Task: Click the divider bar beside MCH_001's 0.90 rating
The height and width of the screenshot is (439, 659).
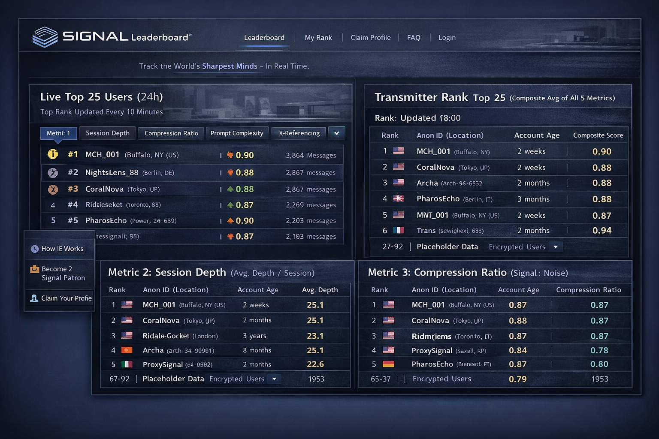Action: 221,155
